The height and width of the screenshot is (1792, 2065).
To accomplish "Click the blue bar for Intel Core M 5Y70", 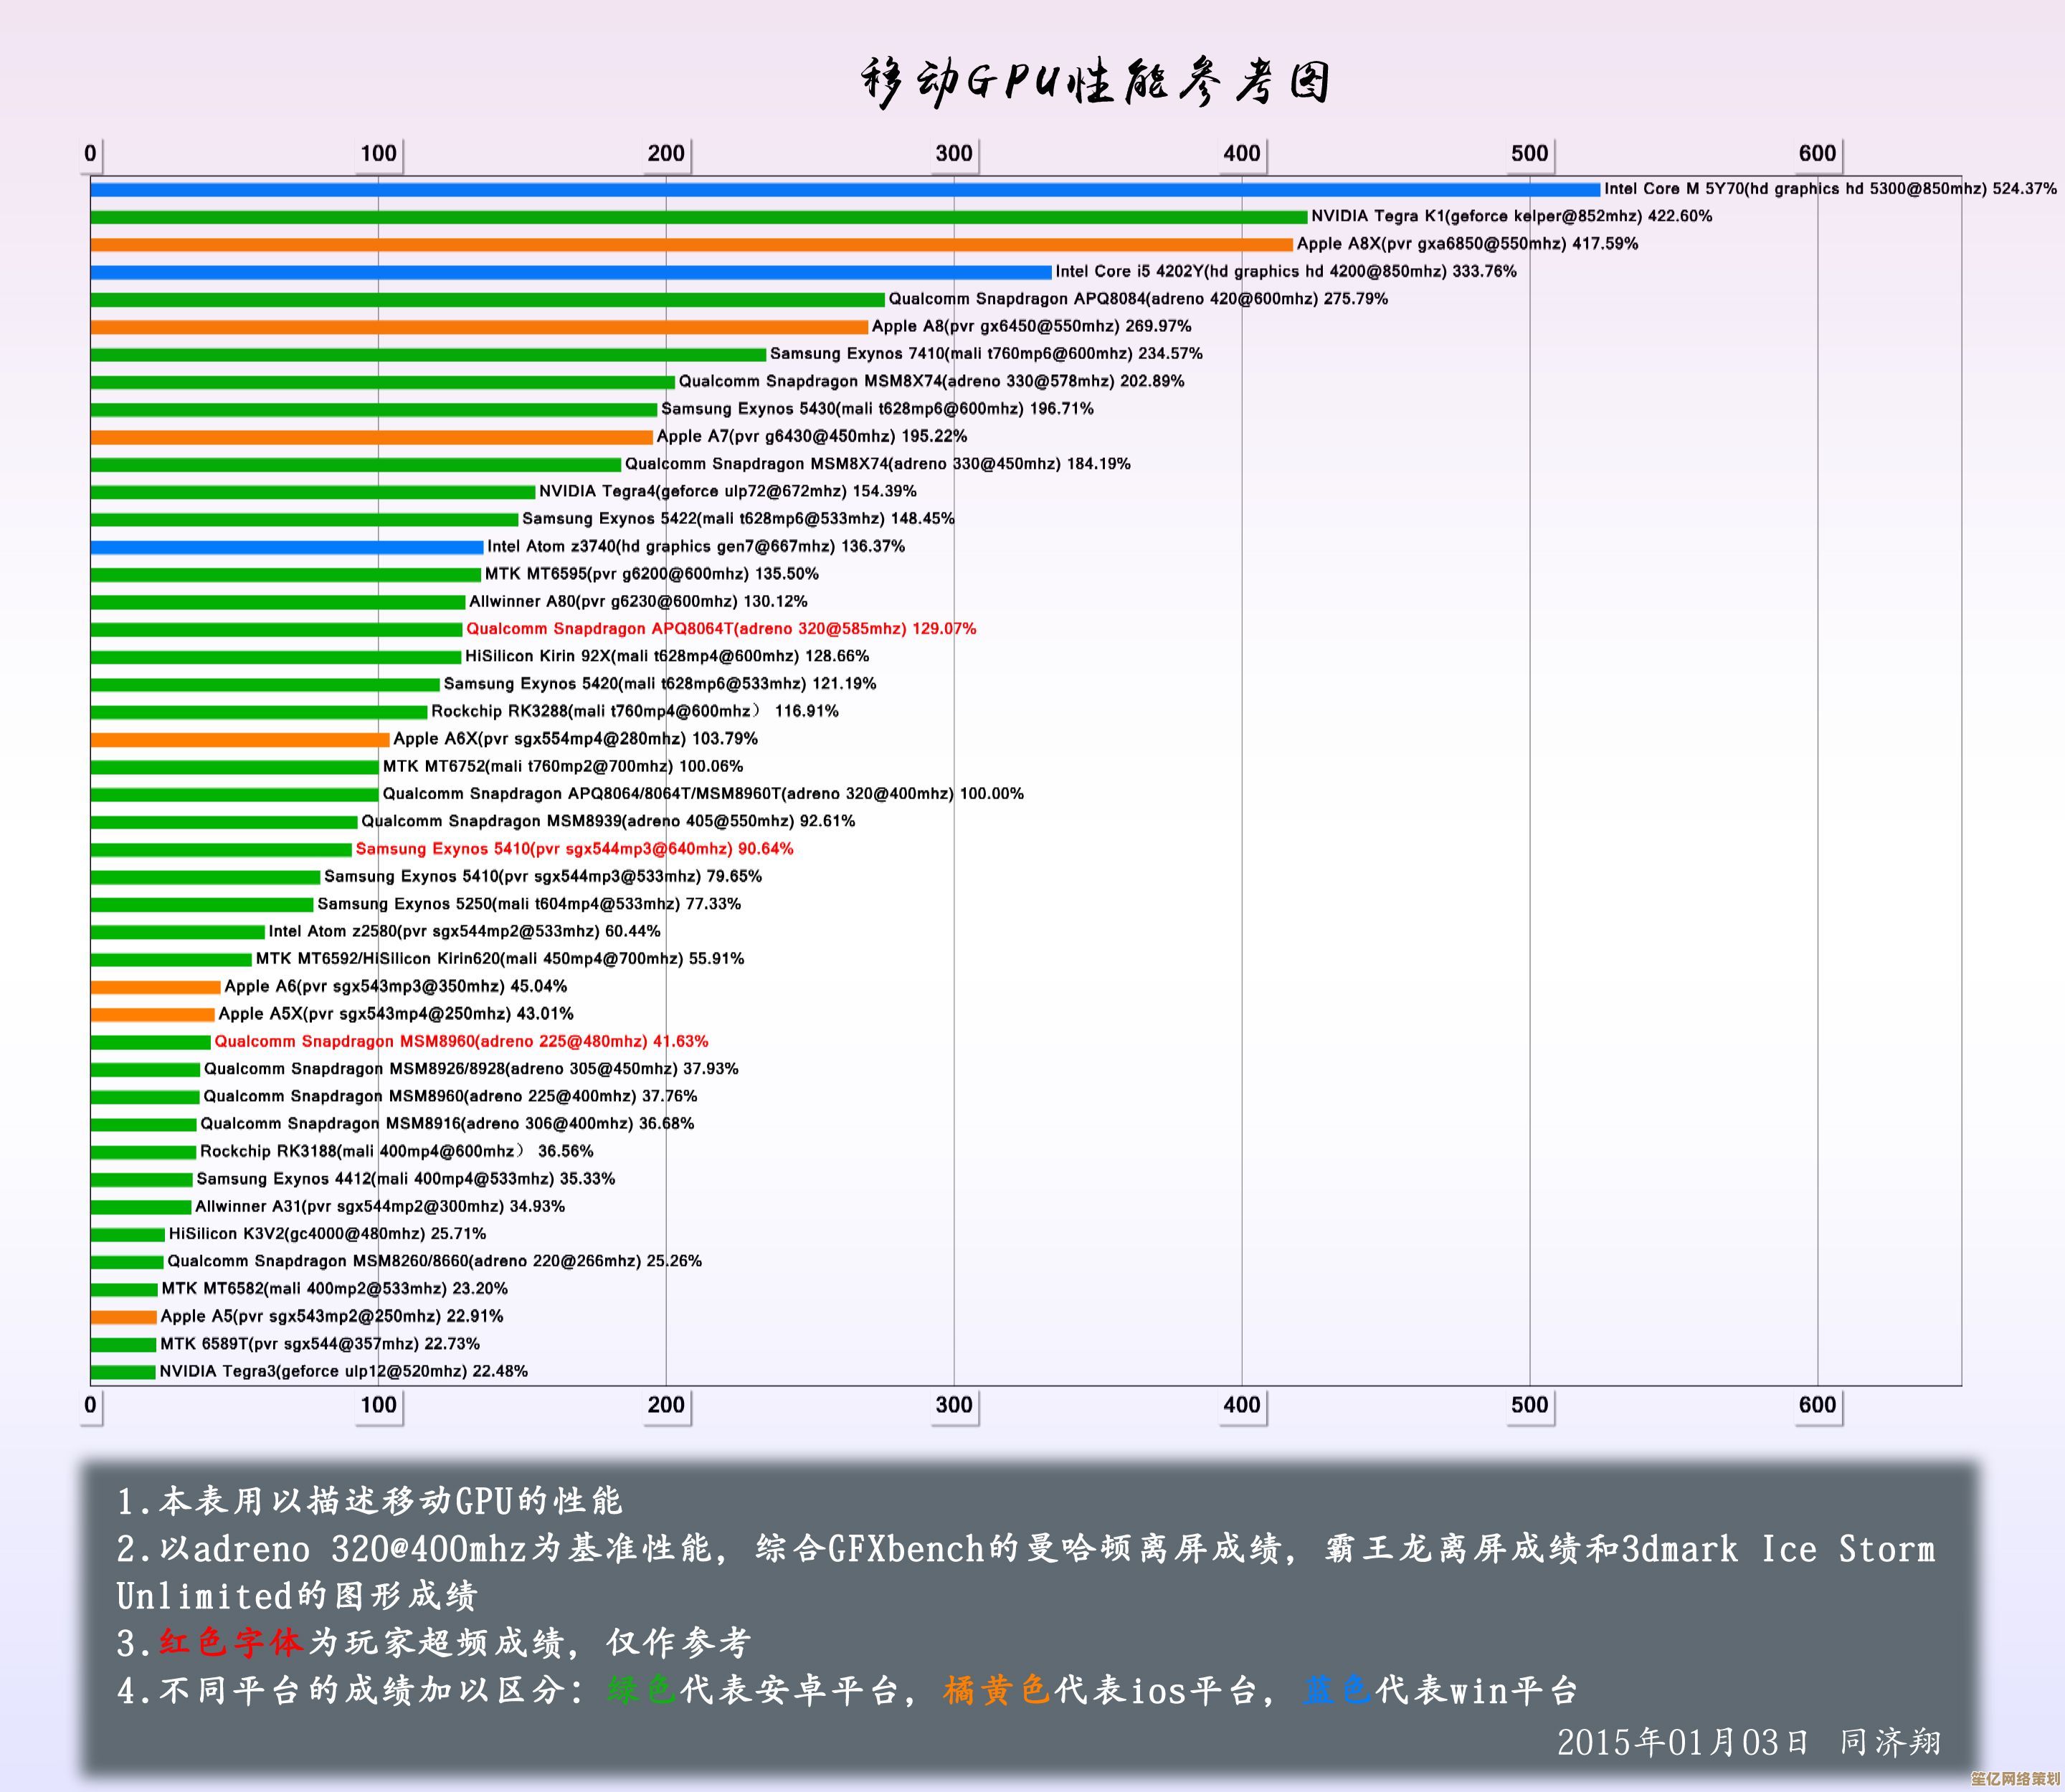I will click(x=845, y=189).
